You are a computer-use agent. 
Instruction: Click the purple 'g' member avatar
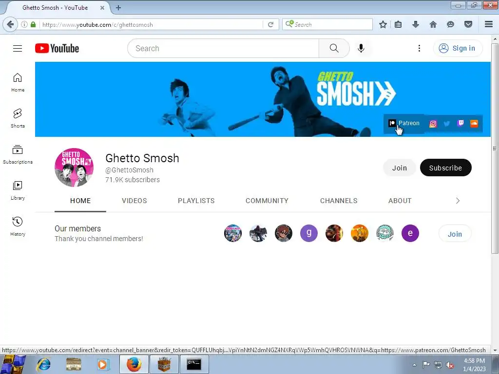click(x=308, y=233)
